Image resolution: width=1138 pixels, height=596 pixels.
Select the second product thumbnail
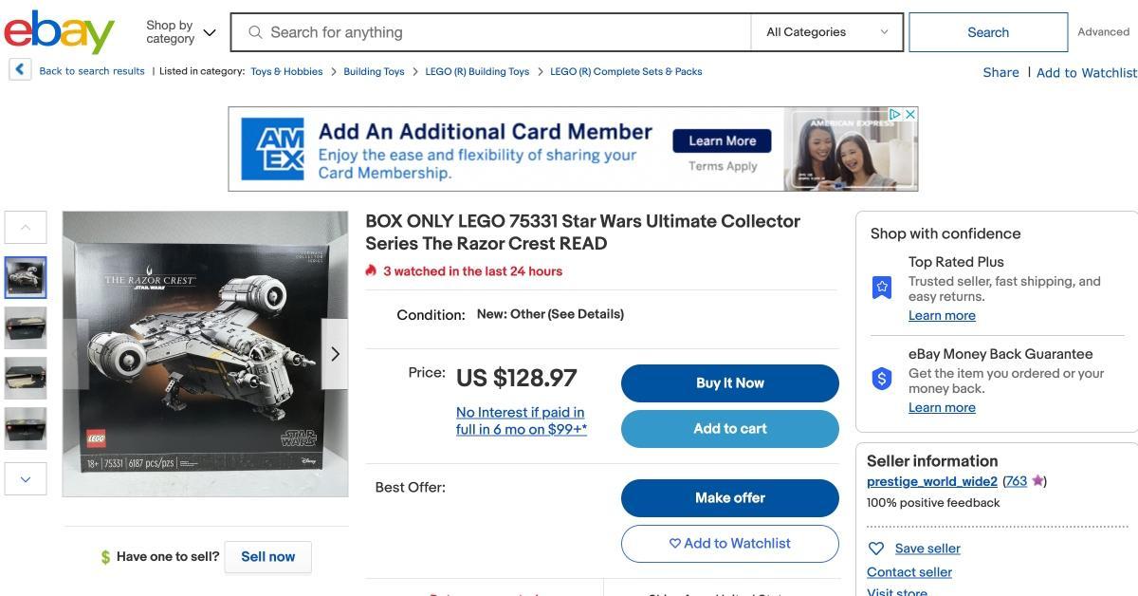[x=26, y=327]
